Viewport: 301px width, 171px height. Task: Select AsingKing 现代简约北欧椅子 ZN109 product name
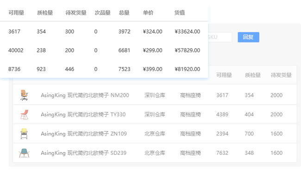(84, 134)
